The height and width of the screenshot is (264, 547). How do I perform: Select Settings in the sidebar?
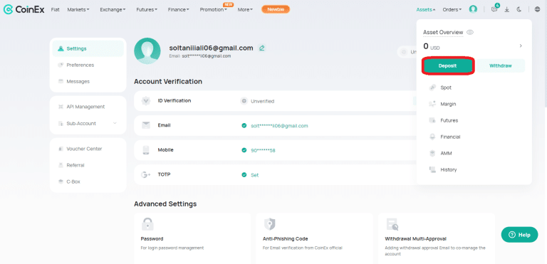[x=88, y=48]
